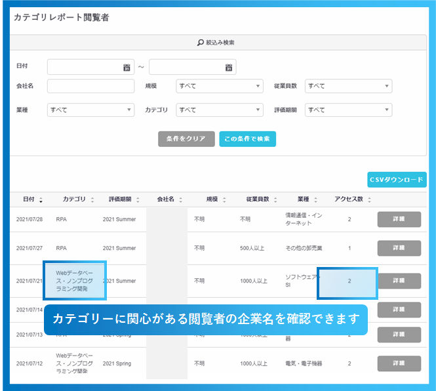Click the 絞込み検索 magnifier header

point(216,42)
